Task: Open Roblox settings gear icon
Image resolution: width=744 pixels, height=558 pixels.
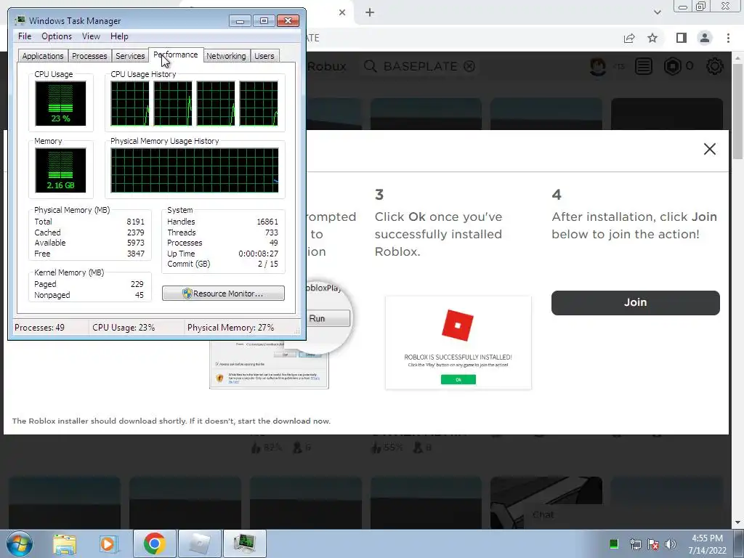Action: coord(715,66)
